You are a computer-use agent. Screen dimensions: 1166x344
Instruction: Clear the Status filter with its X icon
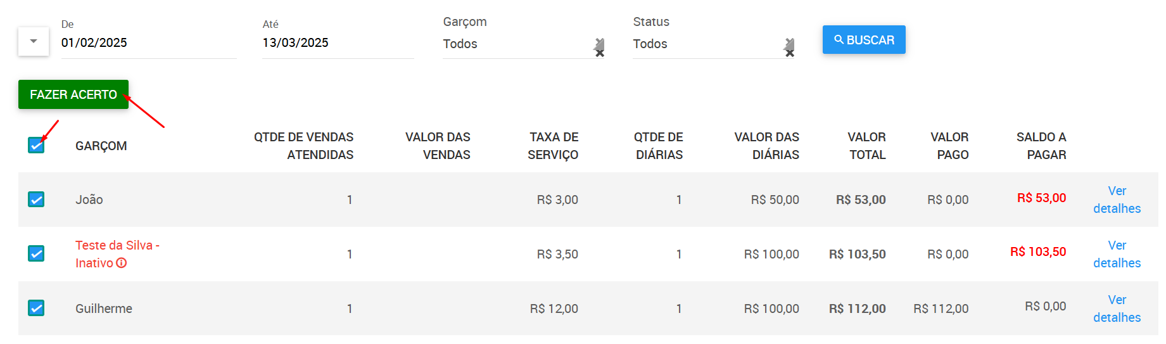789,48
